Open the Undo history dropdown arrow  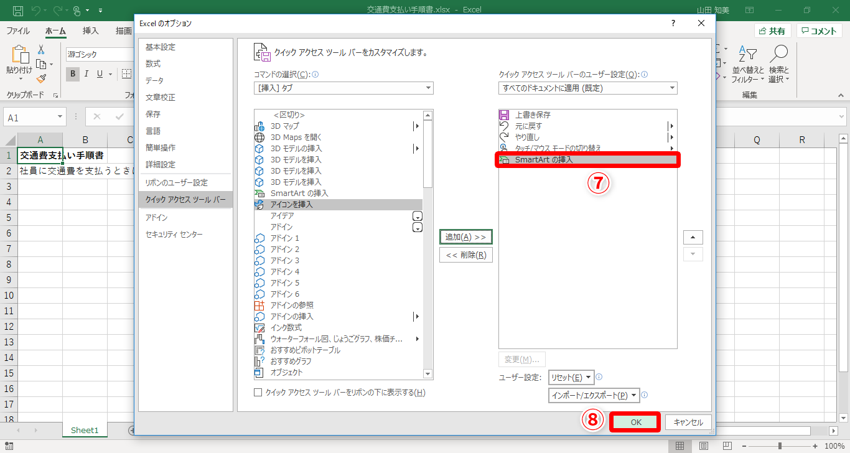coord(45,11)
